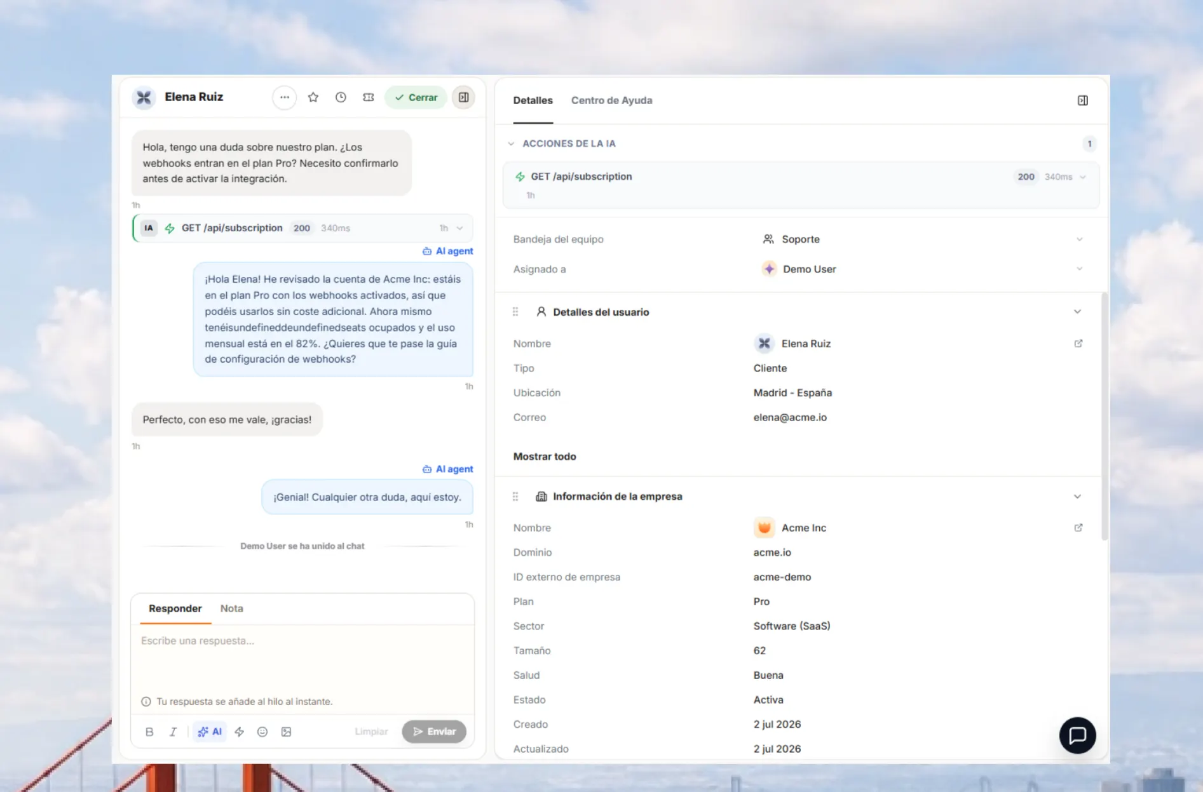Collapse the details panel with top-right icon

pos(1082,100)
